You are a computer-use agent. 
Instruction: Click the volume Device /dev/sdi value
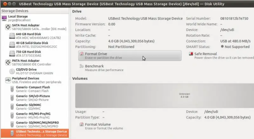click(211, 112)
